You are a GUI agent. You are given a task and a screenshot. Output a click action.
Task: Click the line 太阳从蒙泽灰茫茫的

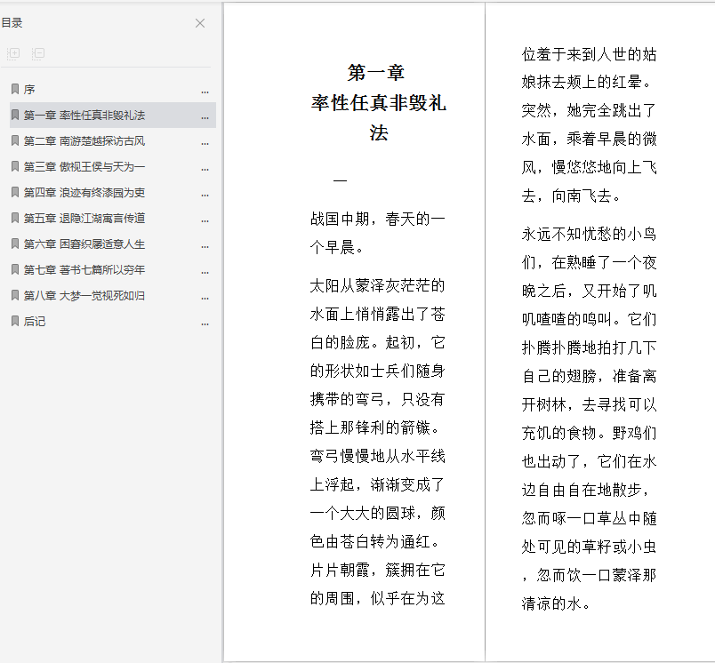pyautogui.click(x=378, y=285)
